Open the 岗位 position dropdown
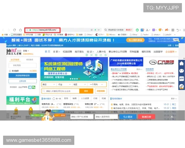 pos(49,84)
